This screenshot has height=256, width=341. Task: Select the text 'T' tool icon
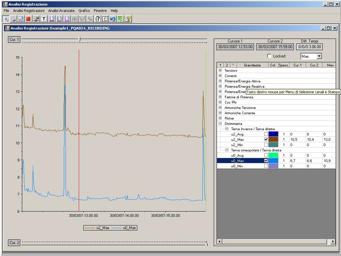tap(44, 19)
